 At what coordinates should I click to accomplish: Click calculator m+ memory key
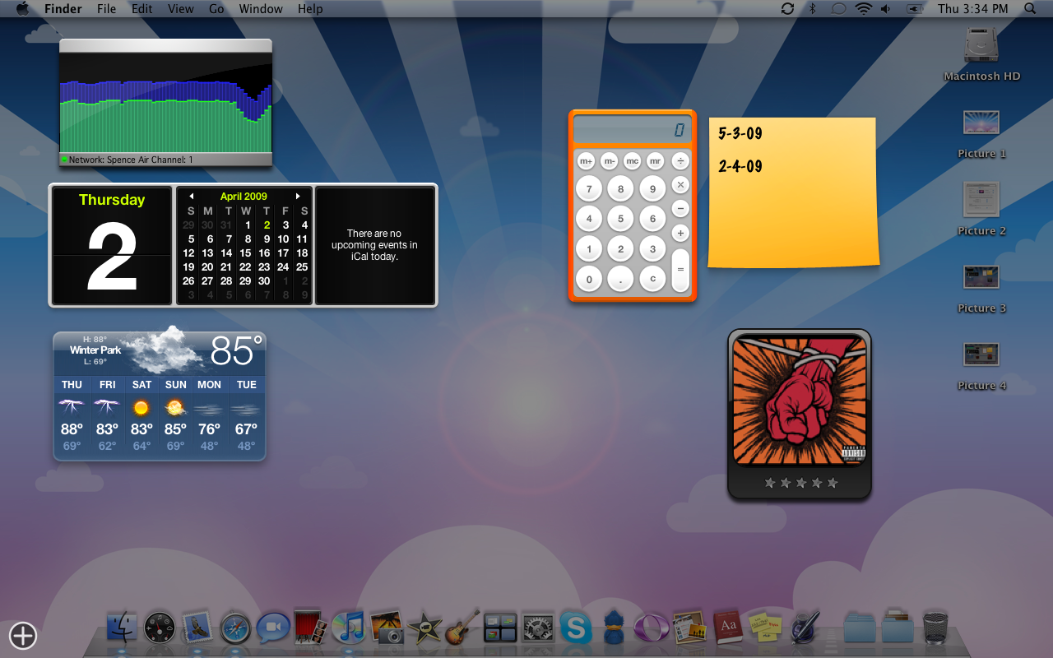pos(586,161)
